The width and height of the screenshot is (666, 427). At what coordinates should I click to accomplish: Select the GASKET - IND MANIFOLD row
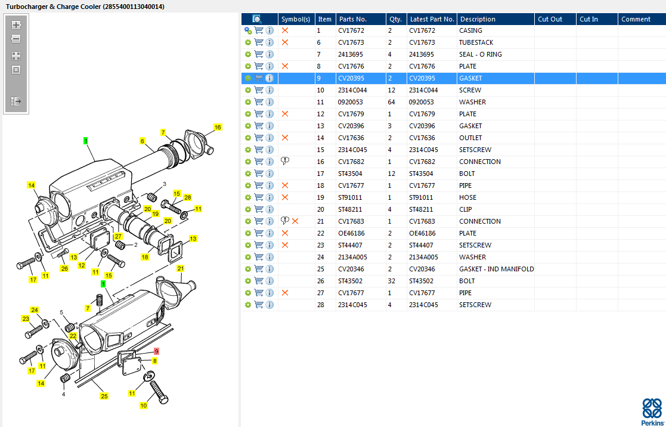click(x=496, y=269)
